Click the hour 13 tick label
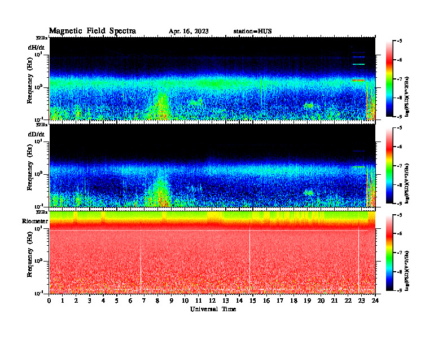Viewport: 447px width, 345px height. point(226,300)
